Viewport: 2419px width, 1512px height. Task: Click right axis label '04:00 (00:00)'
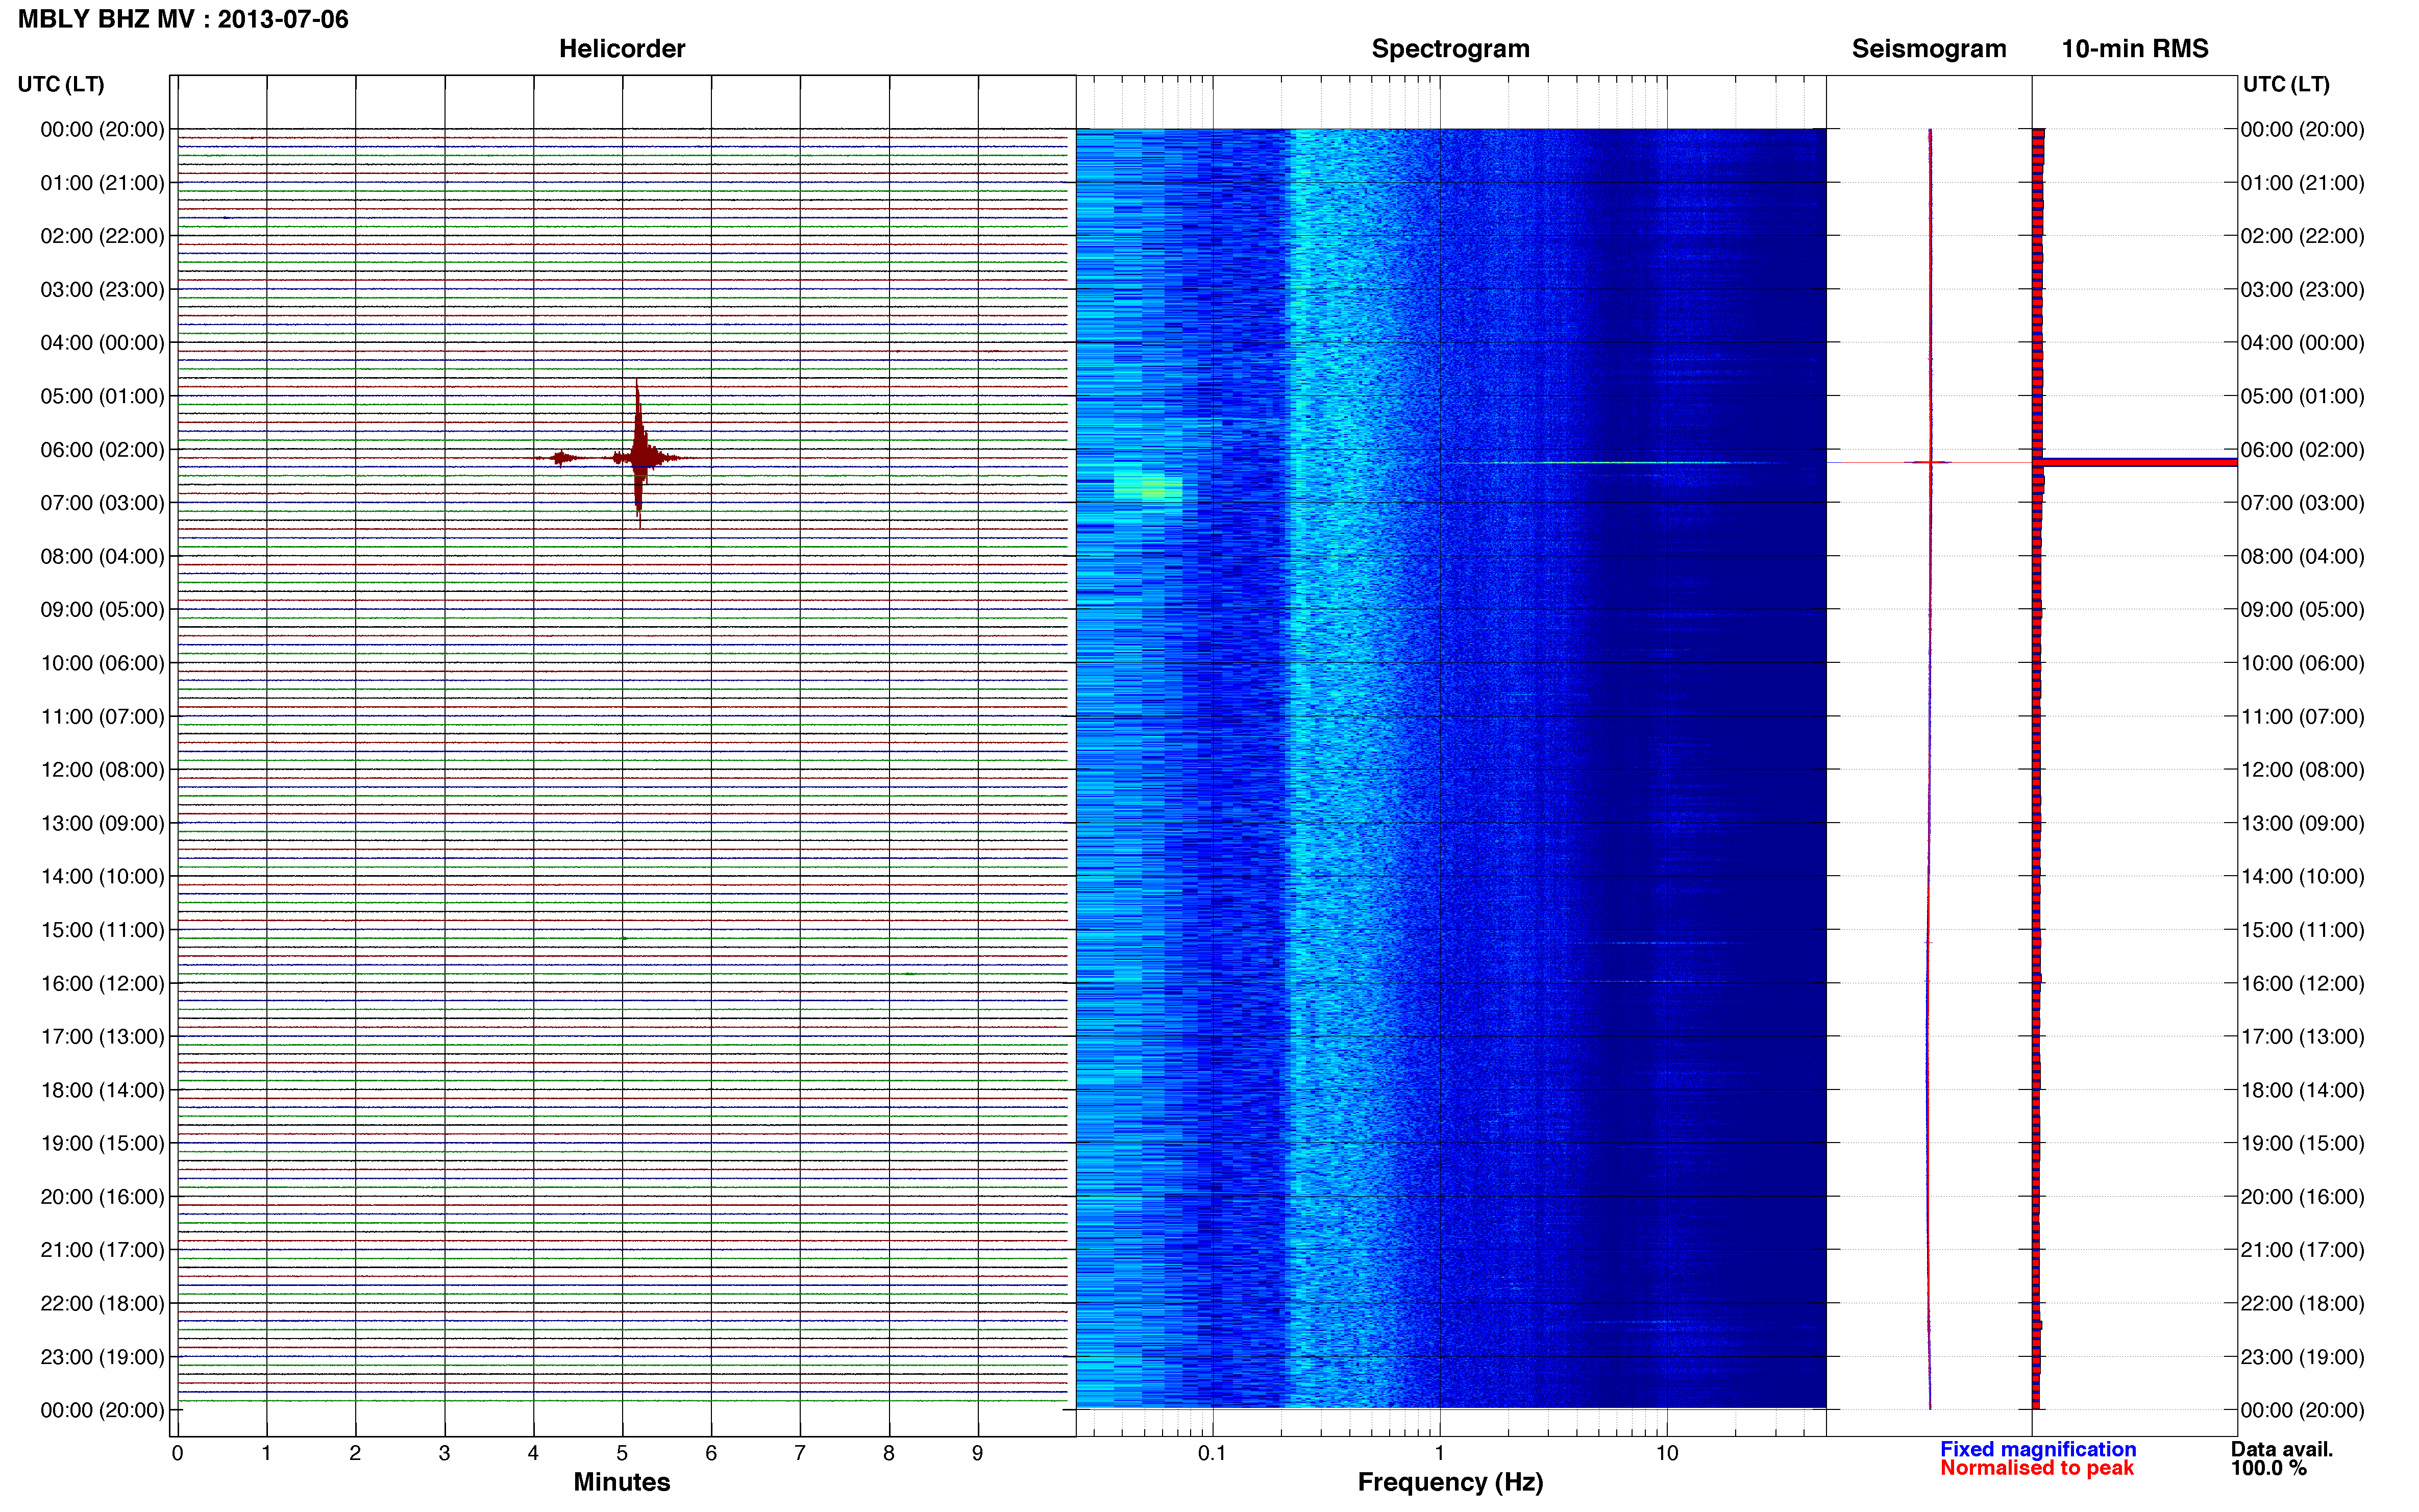coord(2302,343)
